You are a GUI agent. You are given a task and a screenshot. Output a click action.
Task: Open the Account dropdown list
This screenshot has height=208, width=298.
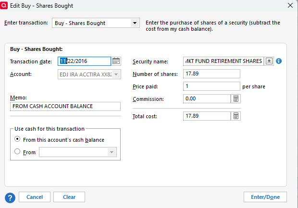point(116,74)
